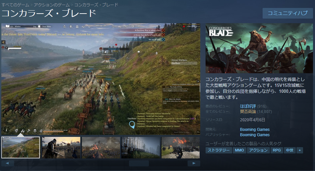Open the コミュニティハブ button
315x171 pixels.
tap(288, 13)
